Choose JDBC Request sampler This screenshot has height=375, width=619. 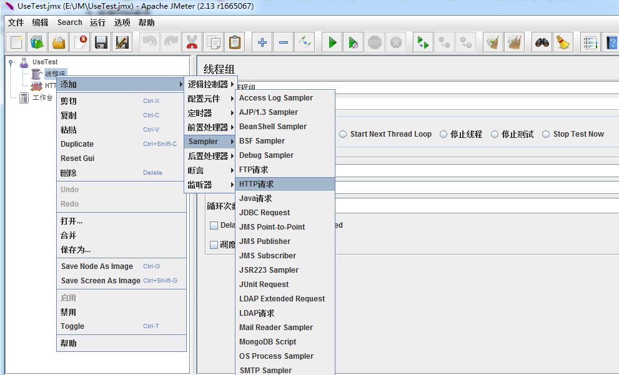pos(285,213)
